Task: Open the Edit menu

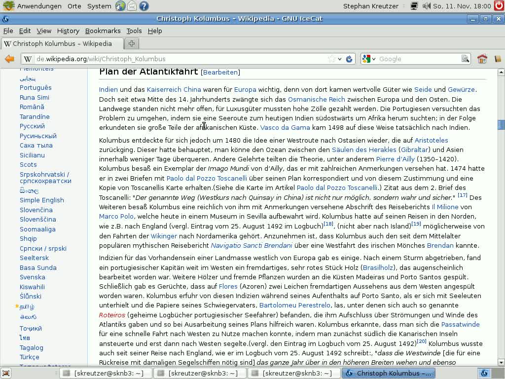Action: point(25,31)
